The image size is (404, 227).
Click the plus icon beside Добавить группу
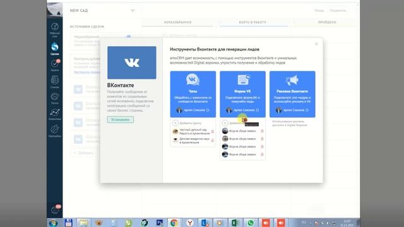coord(175,123)
